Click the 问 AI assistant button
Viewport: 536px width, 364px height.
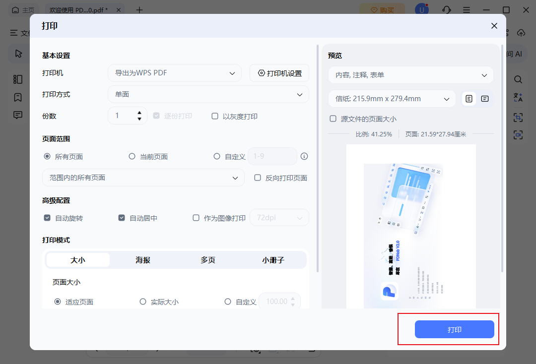coord(514,54)
